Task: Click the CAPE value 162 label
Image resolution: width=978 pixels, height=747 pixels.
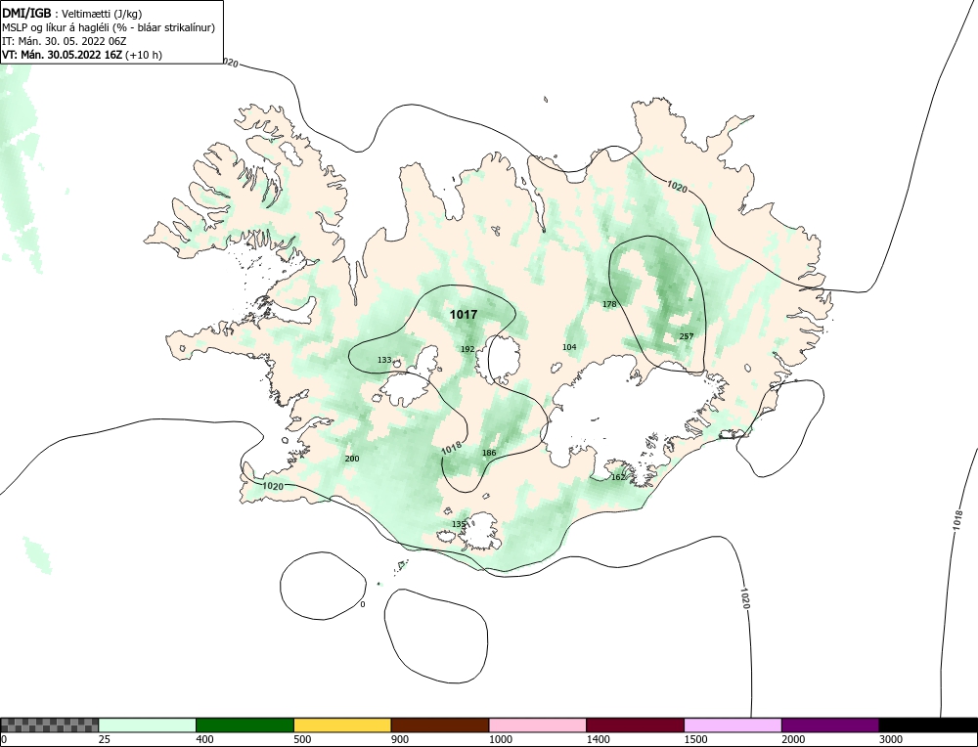Action: pyautogui.click(x=617, y=478)
